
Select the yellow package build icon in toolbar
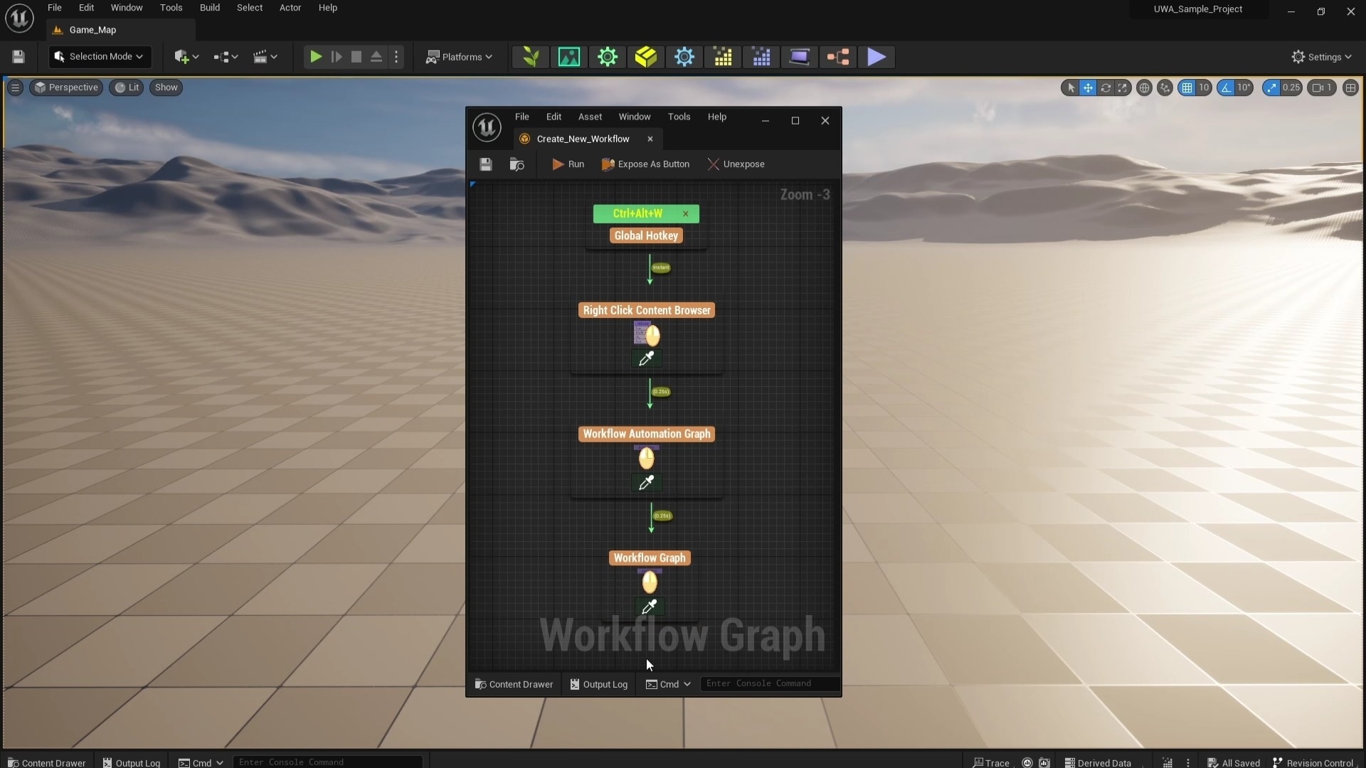pyautogui.click(x=646, y=57)
